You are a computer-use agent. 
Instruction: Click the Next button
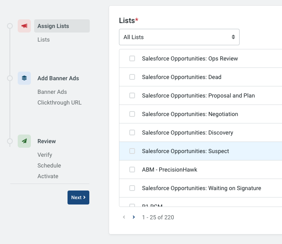78,198
